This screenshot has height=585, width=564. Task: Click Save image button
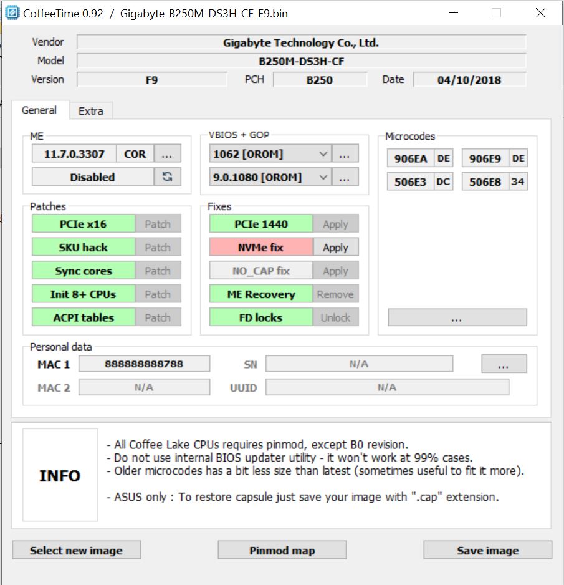(x=488, y=550)
